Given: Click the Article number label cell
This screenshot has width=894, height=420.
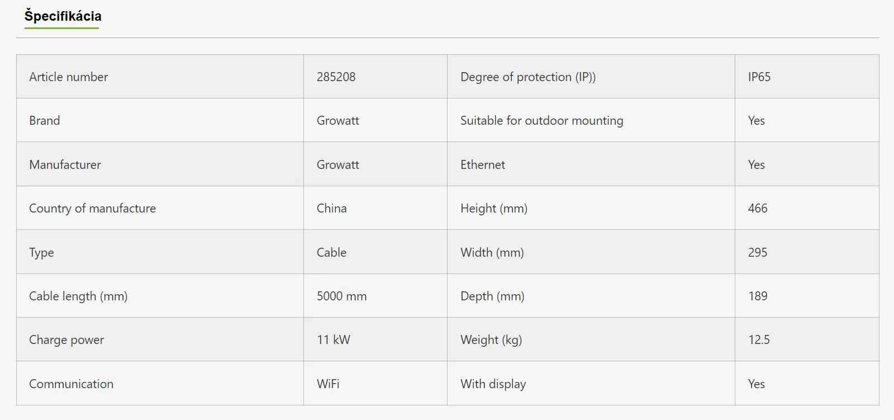Looking at the screenshot, I should pos(160,77).
